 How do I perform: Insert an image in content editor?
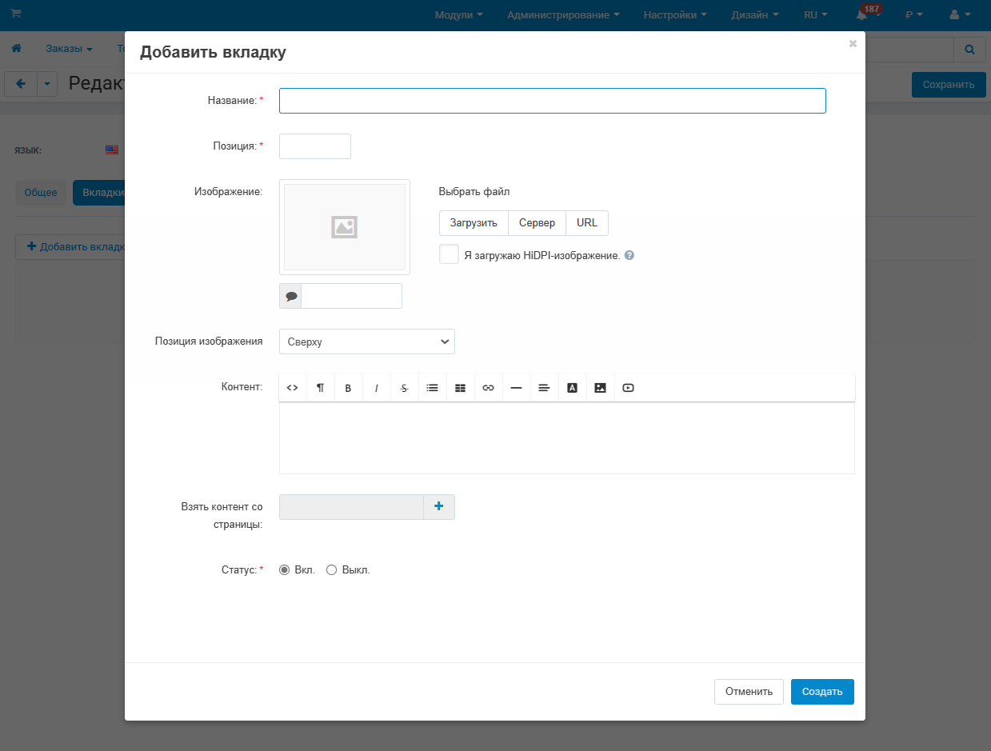click(600, 388)
